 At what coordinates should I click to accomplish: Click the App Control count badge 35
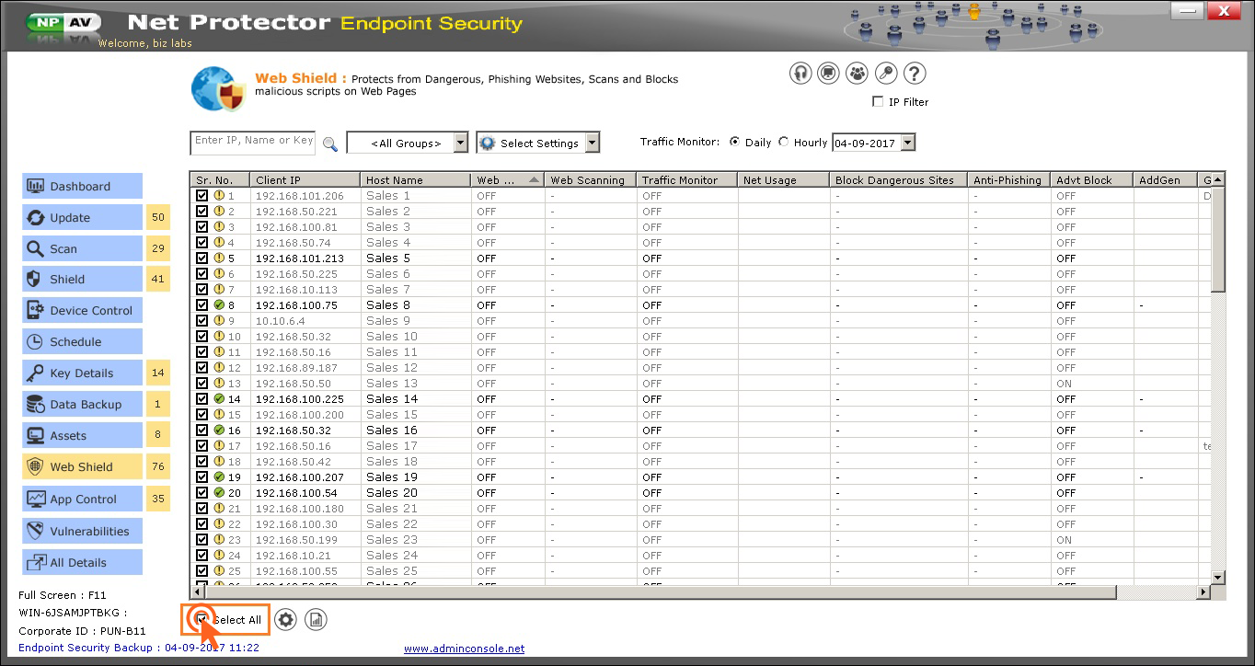point(158,499)
